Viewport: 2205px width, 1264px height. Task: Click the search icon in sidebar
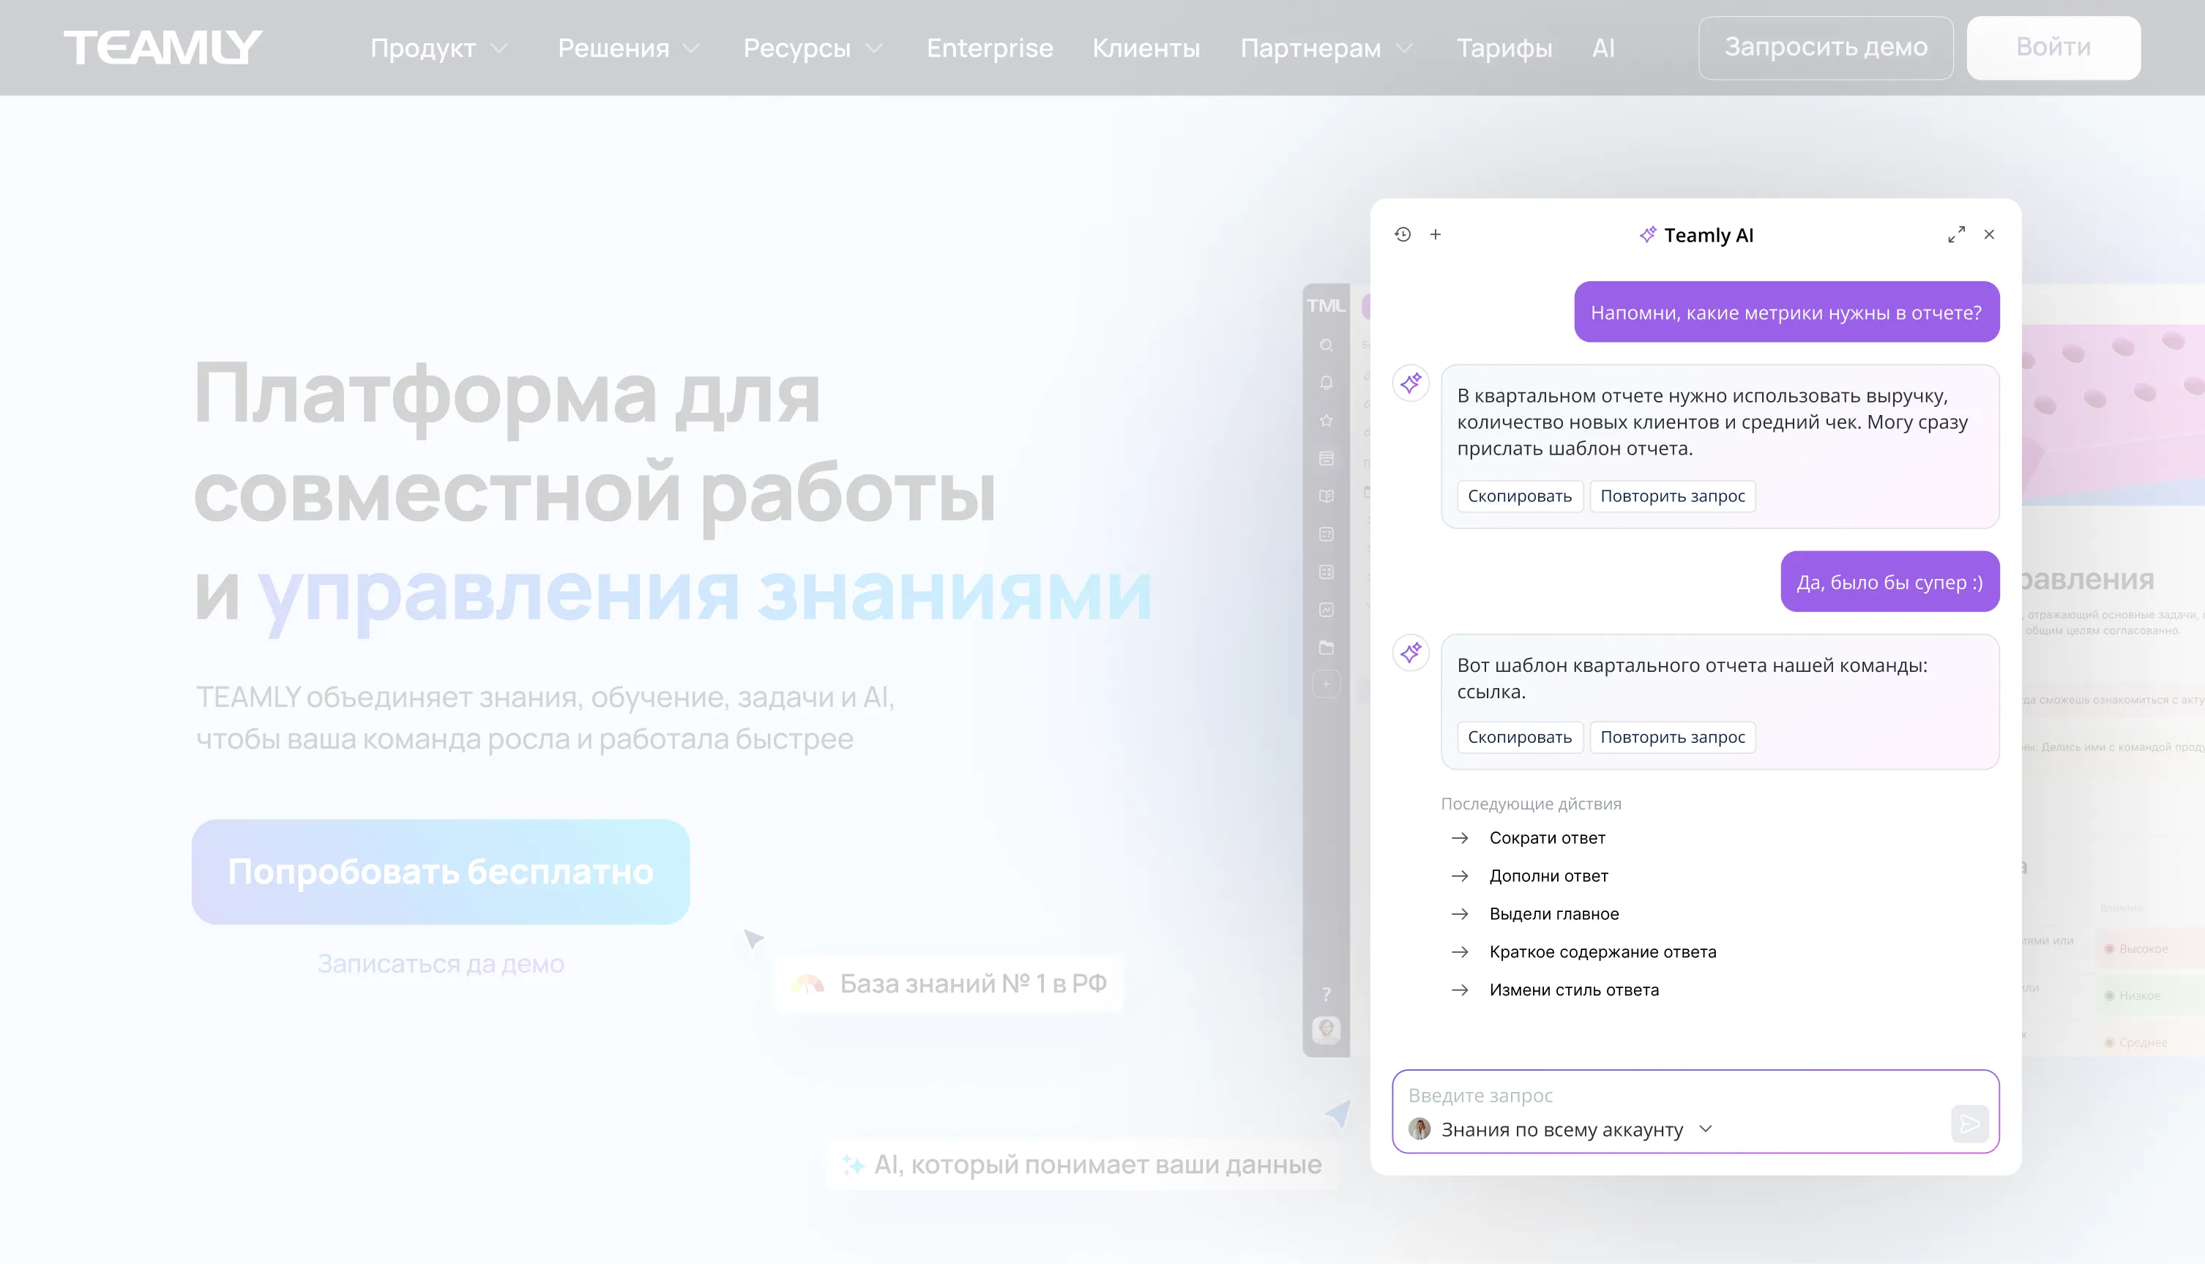(x=1327, y=345)
